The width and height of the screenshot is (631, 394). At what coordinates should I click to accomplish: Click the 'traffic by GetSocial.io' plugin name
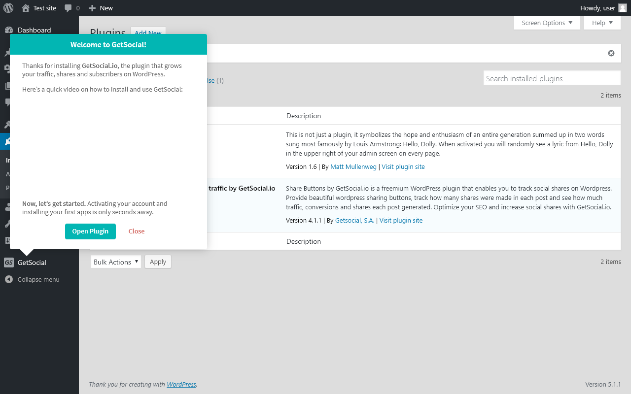pyautogui.click(x=242, y=188)
